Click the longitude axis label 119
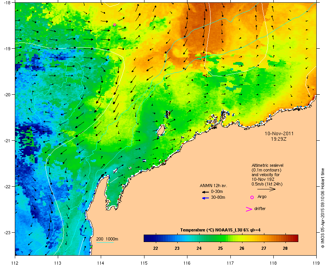The height and width of the screenshot is (265, 328). click(316, 263)
